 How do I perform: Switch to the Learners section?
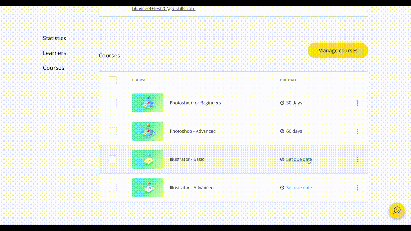pyautogui.click(x=54, y=53)
